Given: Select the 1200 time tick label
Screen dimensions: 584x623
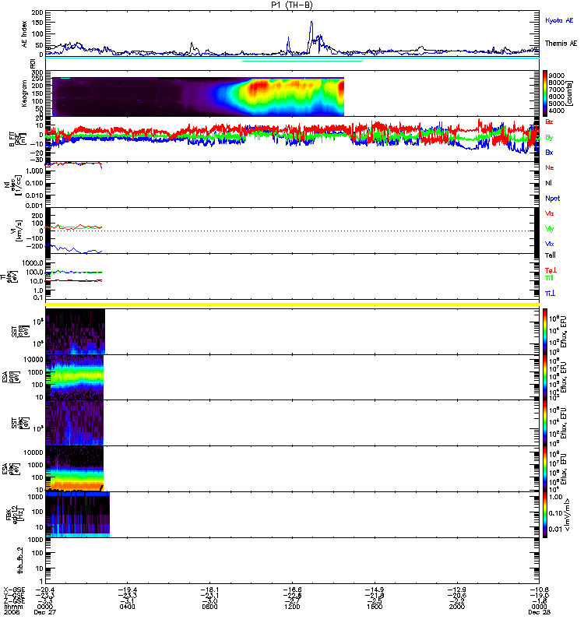Looking at the screenshot, I should 292,607.
